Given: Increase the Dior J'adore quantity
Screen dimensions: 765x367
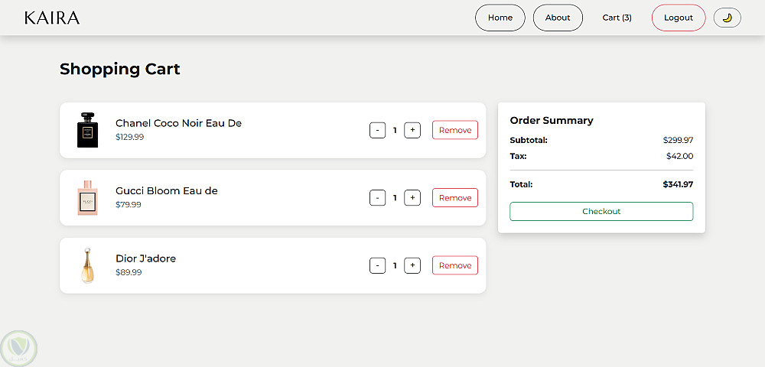Looking at the screenshot, I should coord(412,265).
